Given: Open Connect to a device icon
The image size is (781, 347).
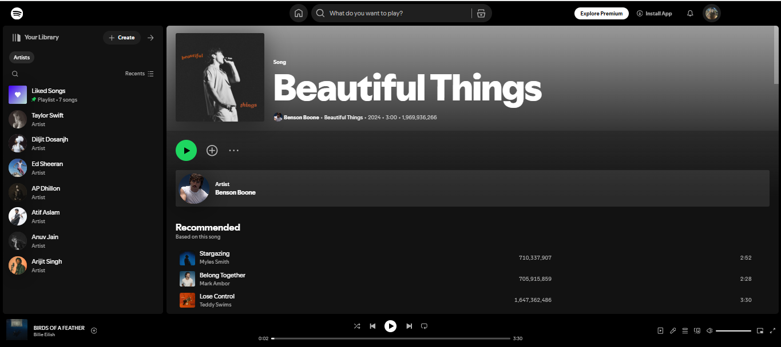Looking at the screenshot, I should (697, 330).
